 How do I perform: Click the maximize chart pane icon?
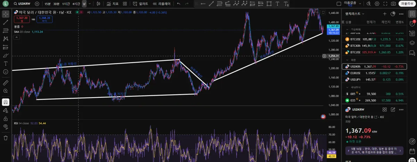tap(323, 12)
